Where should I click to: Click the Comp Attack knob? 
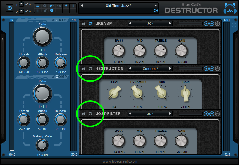(x=42, y=120)
